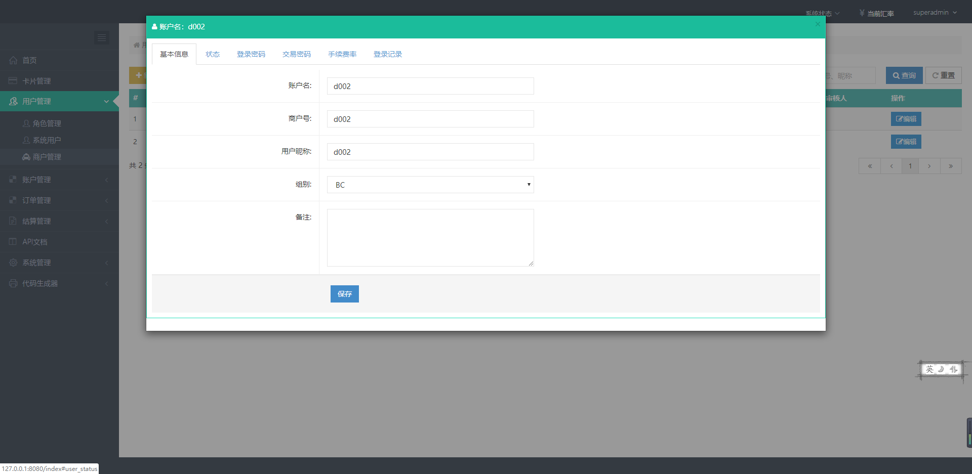The width and height of the screenshot is (972, 474).
Task: Click the home breadcrumb icon
Action: pyautogui.click(x=137, y=45)
